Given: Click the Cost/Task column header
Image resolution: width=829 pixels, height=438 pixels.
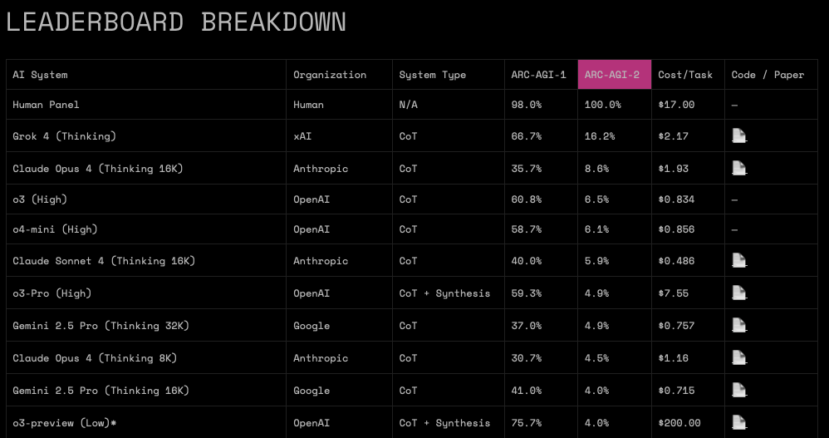Looking at the screenshot, I should point(685,75).
